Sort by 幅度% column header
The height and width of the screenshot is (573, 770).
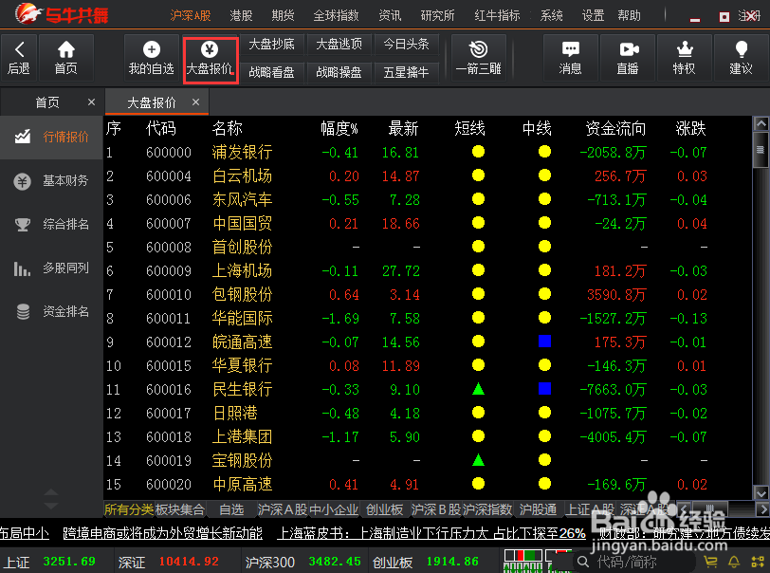(339, 129)
